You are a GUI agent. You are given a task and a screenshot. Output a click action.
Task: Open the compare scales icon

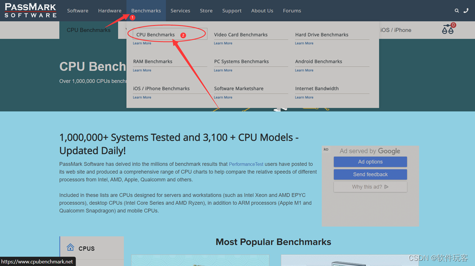coord(448,29)
